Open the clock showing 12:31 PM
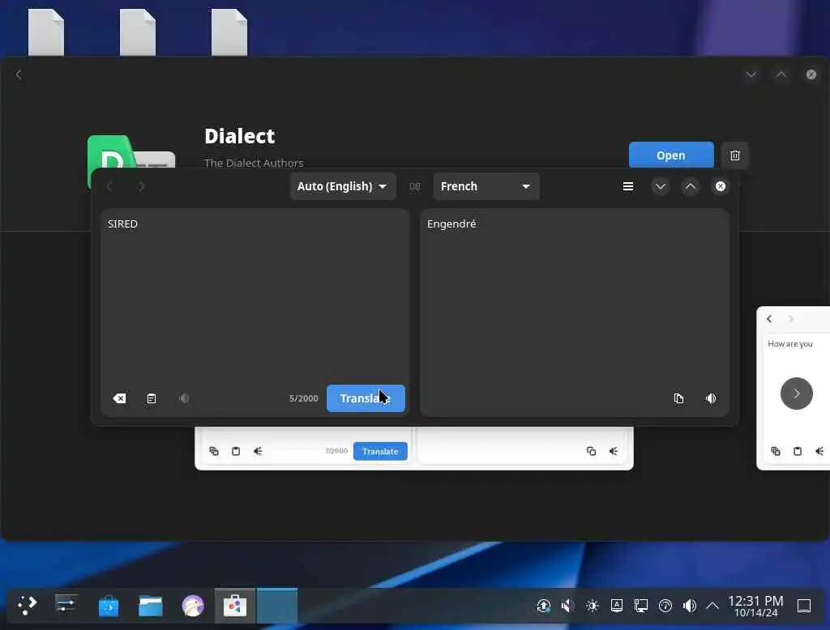The width and height of the screenshot is (830, 630). click(755, 606)
